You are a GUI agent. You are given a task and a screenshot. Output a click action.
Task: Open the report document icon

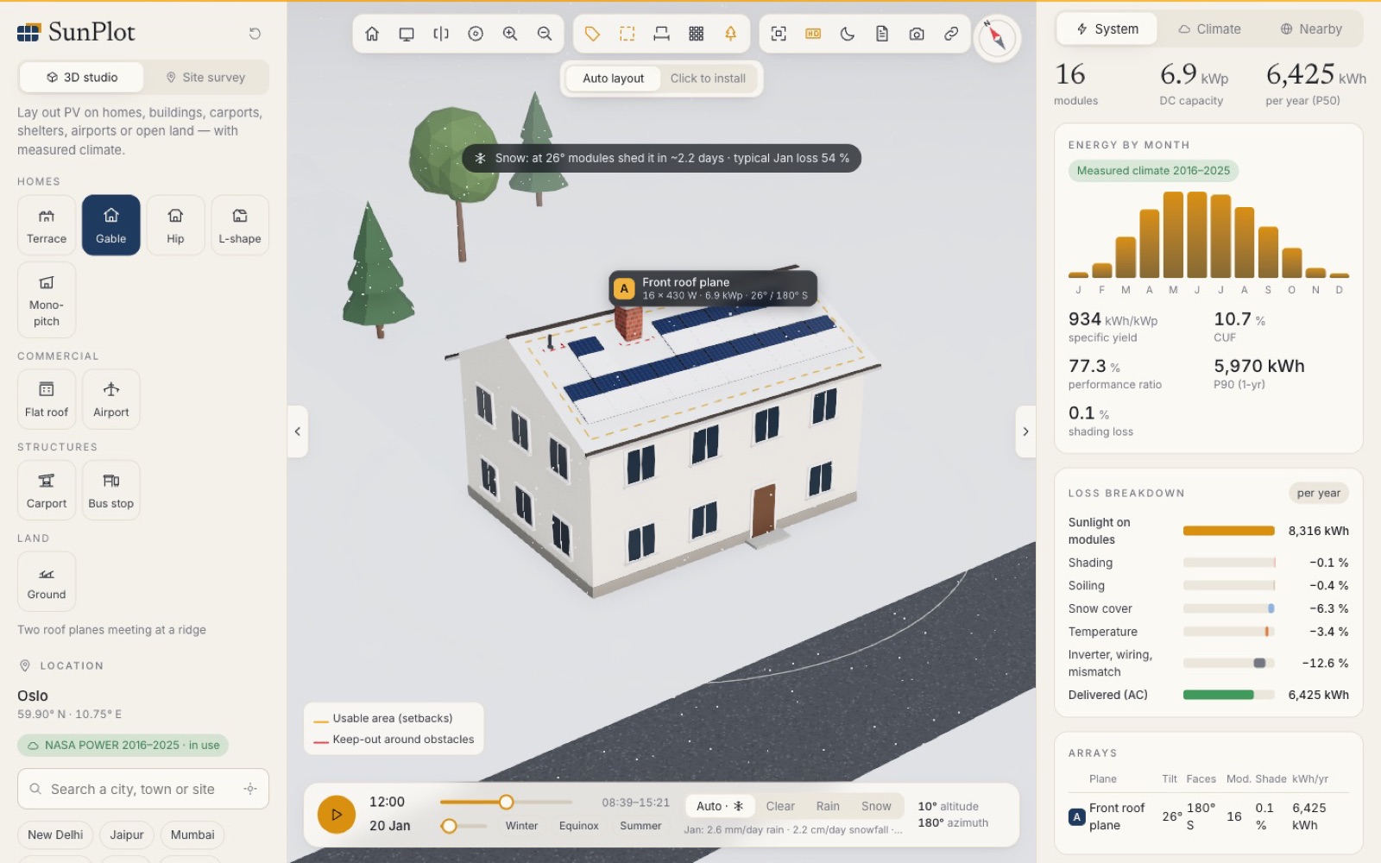coord(882,34)
